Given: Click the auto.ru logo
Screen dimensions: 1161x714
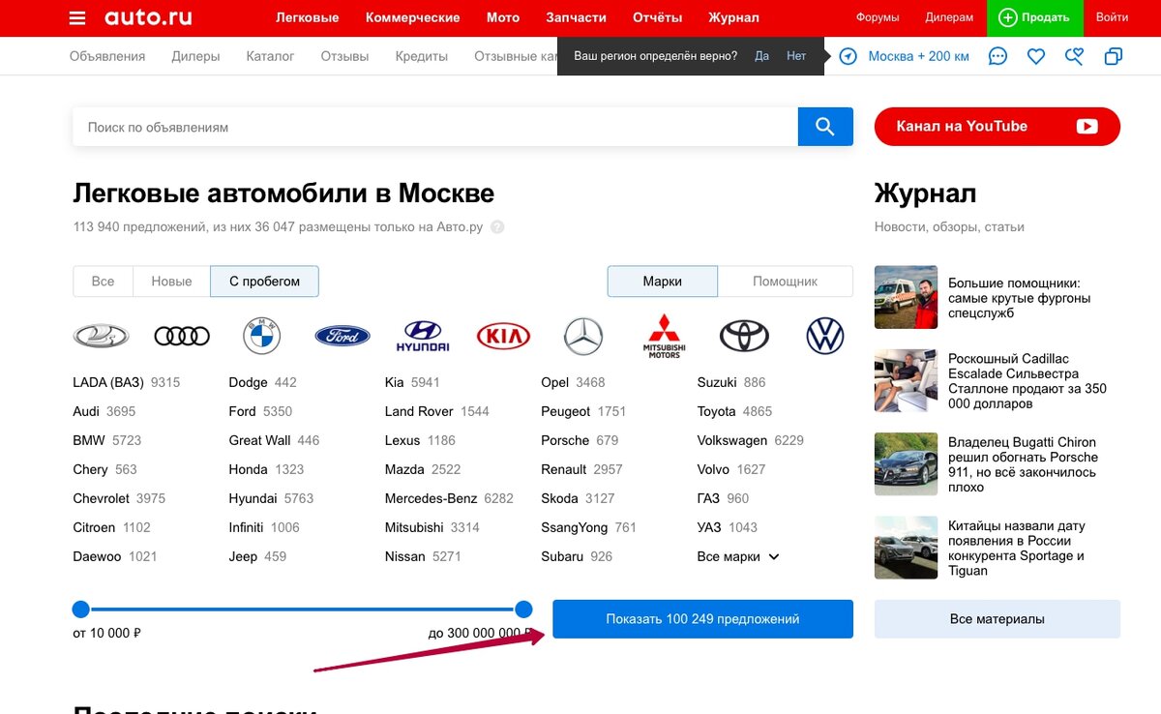Looking at the screenshot, I should [x=148, y=17].
